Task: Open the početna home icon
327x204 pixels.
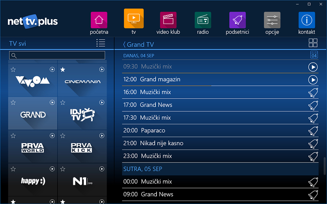Action: [99, 20]
